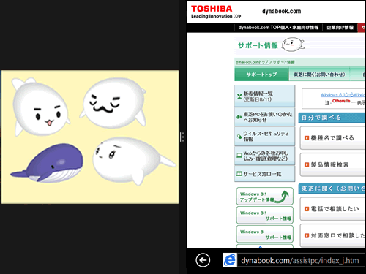Open サービス窓口一覧 sidebar item
Viewport: 366px width, 274px height.
coord(265,174)
